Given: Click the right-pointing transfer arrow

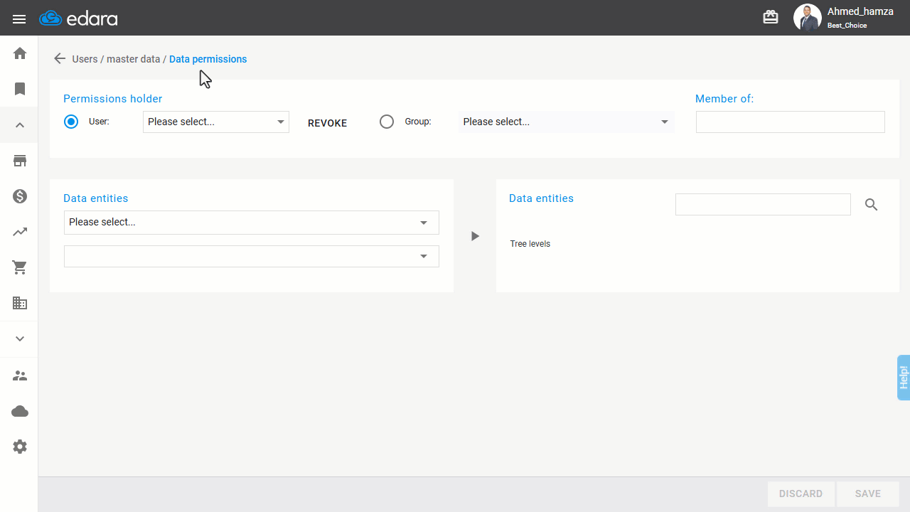Looking at the screenshot, I should click(x=476, y=236).
